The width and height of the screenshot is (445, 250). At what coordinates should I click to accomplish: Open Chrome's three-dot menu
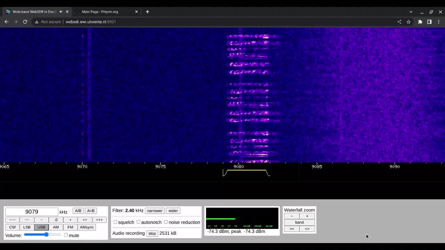[x=439, y=22]
